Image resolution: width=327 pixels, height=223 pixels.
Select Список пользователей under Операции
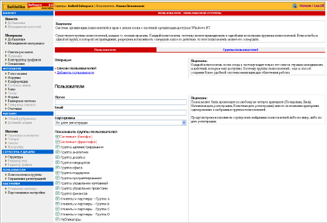[x=76, y=68]
